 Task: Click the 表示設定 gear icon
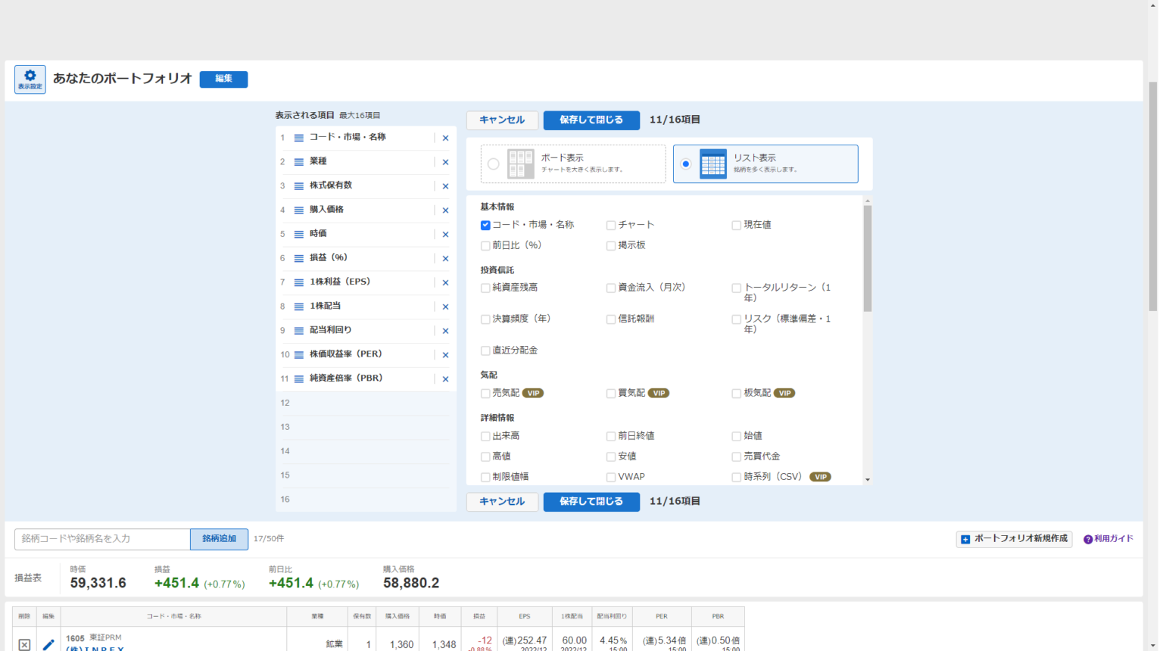pyautogui.click(x=30, y=79)
